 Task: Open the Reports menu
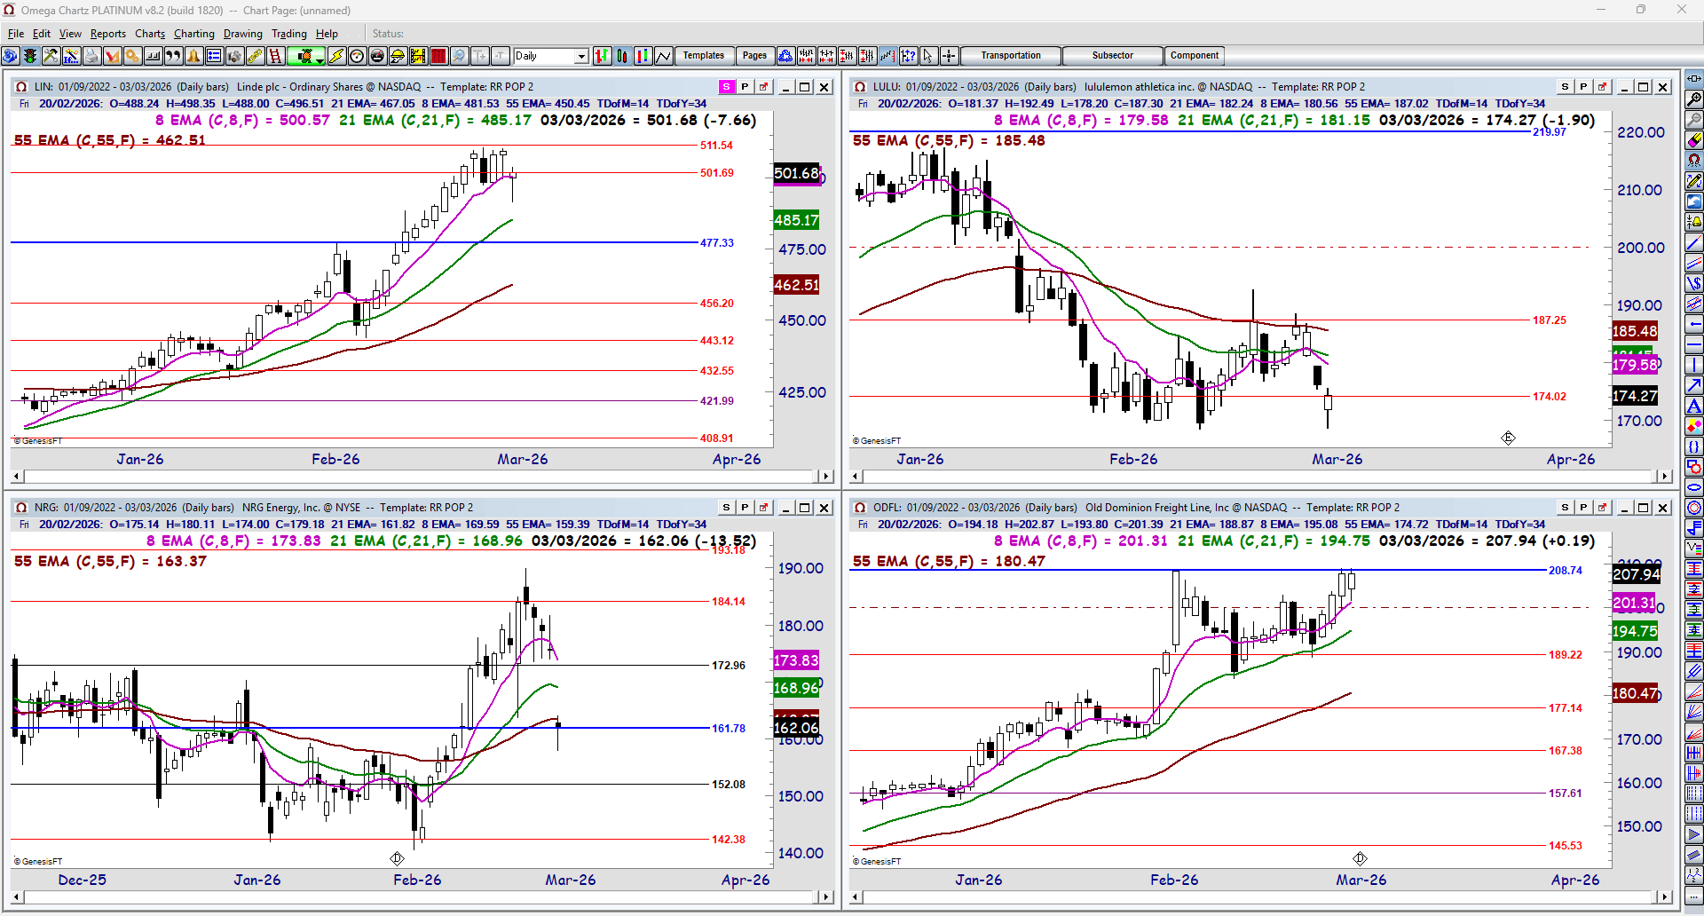tap(108, 34)
